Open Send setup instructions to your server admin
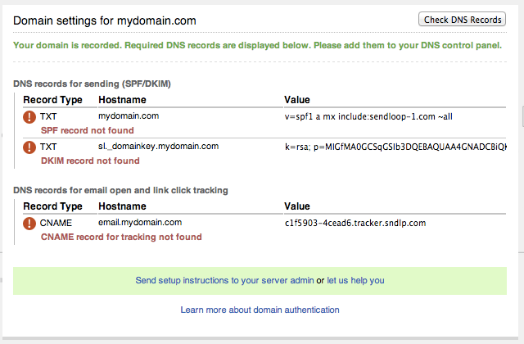The width and height of the screenshot is (524, 344). [x=224, y=280]
